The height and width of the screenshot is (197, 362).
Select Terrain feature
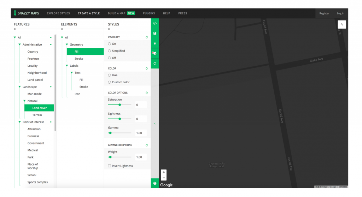[37, 115]
